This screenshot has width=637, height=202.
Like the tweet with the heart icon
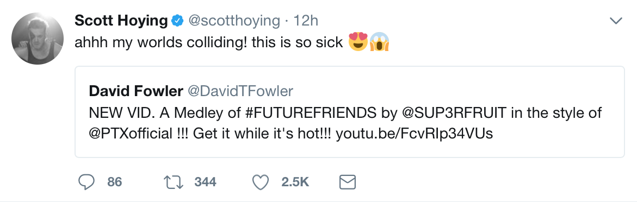(261, 182)
